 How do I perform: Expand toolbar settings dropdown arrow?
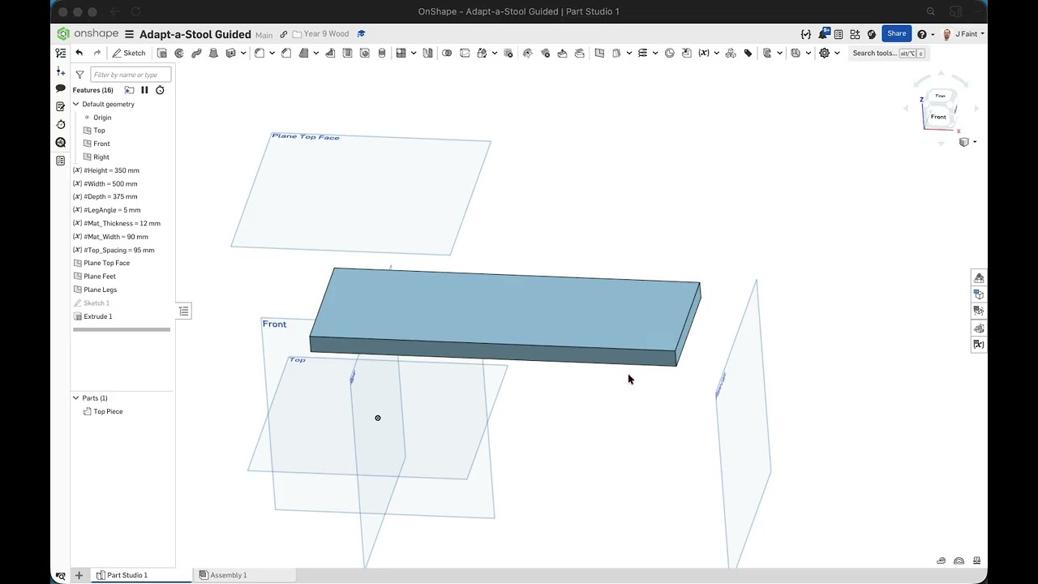pyautogui.click(x=837, y=53)
